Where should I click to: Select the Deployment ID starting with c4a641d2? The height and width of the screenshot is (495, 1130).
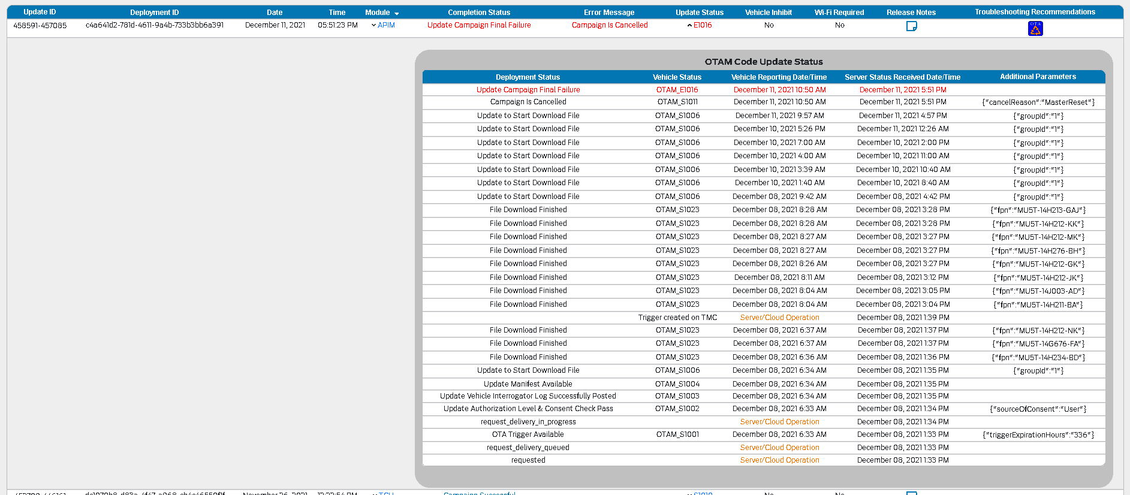click(x=155, y=25)
